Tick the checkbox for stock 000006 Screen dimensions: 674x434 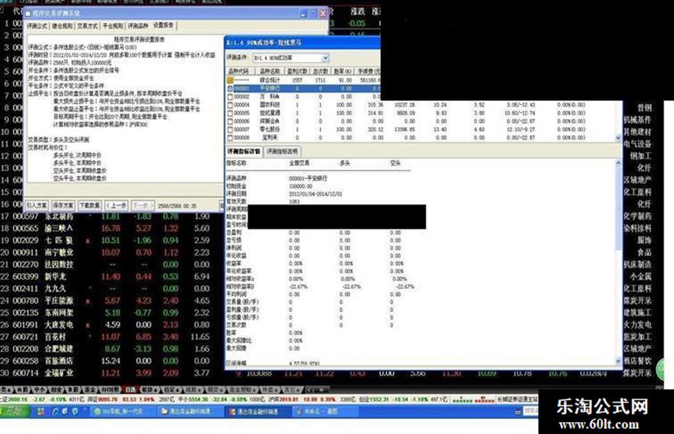point(230,121)
